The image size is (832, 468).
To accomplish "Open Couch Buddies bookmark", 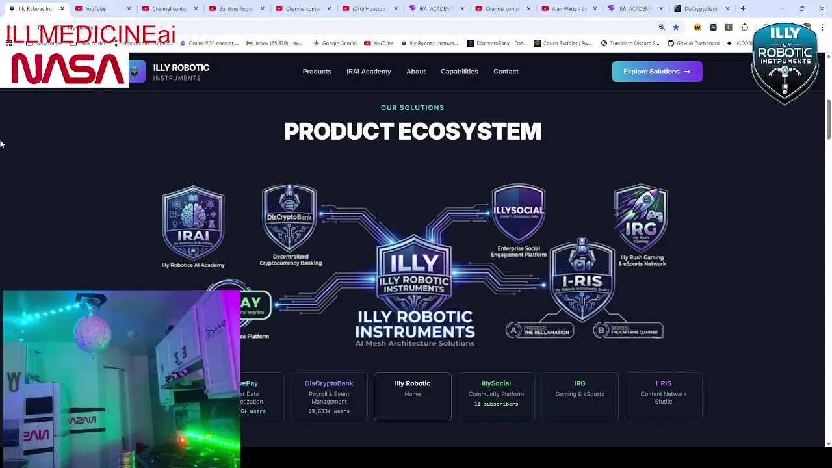I will [563, 43].
